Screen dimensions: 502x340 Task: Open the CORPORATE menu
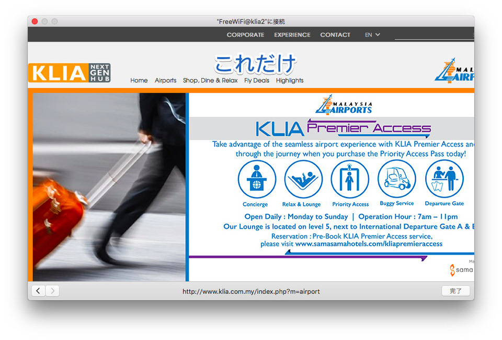click(245, 35)
